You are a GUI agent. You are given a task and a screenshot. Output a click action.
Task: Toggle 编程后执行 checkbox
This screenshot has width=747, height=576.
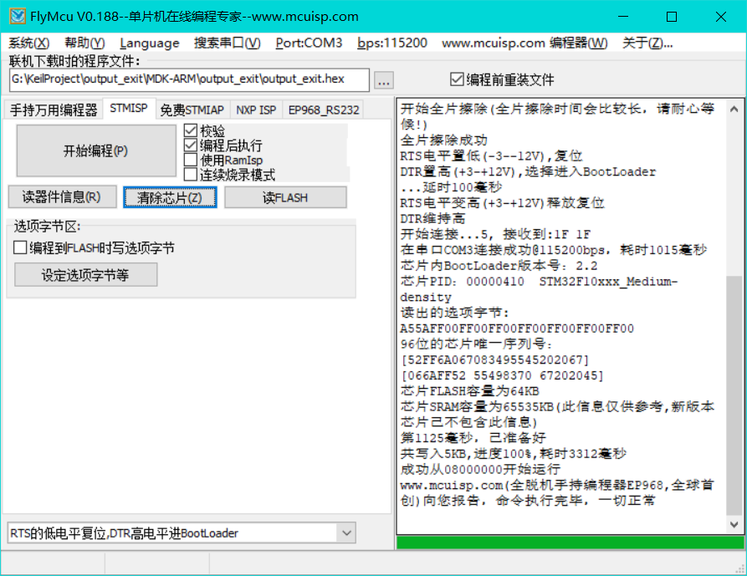coord(223,145)
